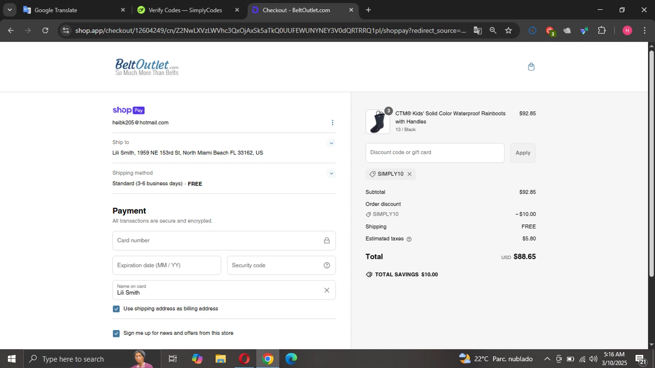Bookmark this checkout page
655x368 pixels.
pos(508,31)
